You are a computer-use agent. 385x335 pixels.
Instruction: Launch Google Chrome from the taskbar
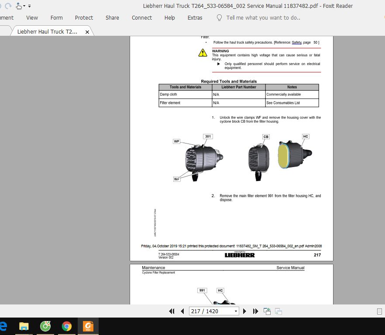point(67,326)
